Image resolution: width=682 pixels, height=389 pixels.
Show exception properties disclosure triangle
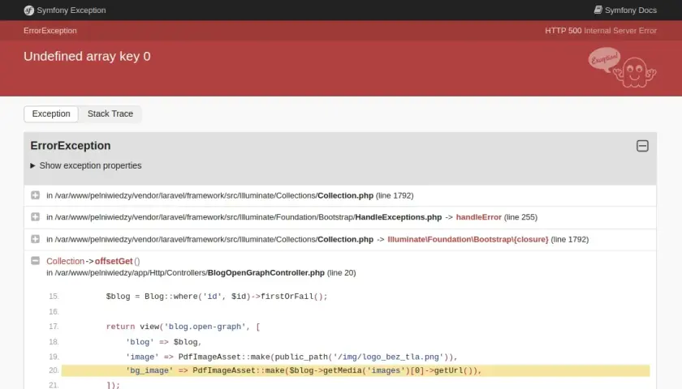[32, 166]
